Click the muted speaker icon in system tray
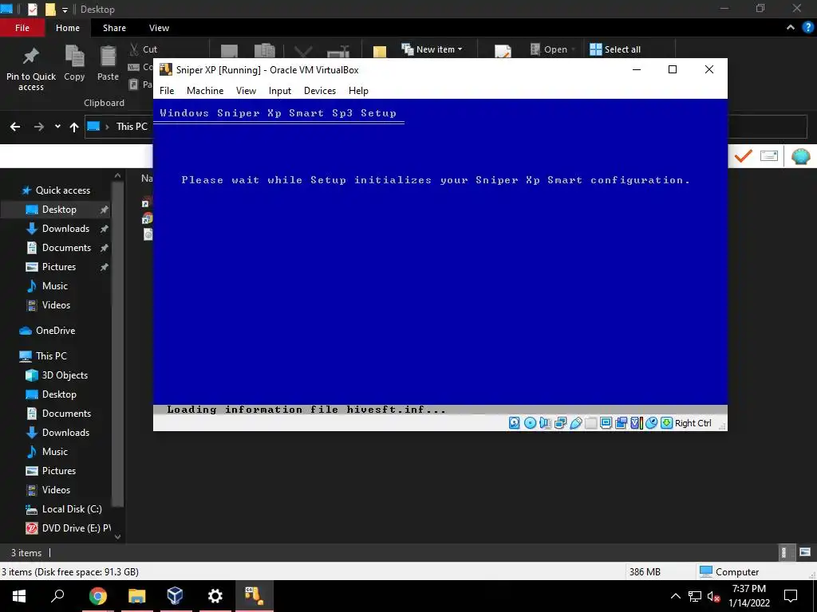This screenshot has height=612, width=817. point(713,596)
